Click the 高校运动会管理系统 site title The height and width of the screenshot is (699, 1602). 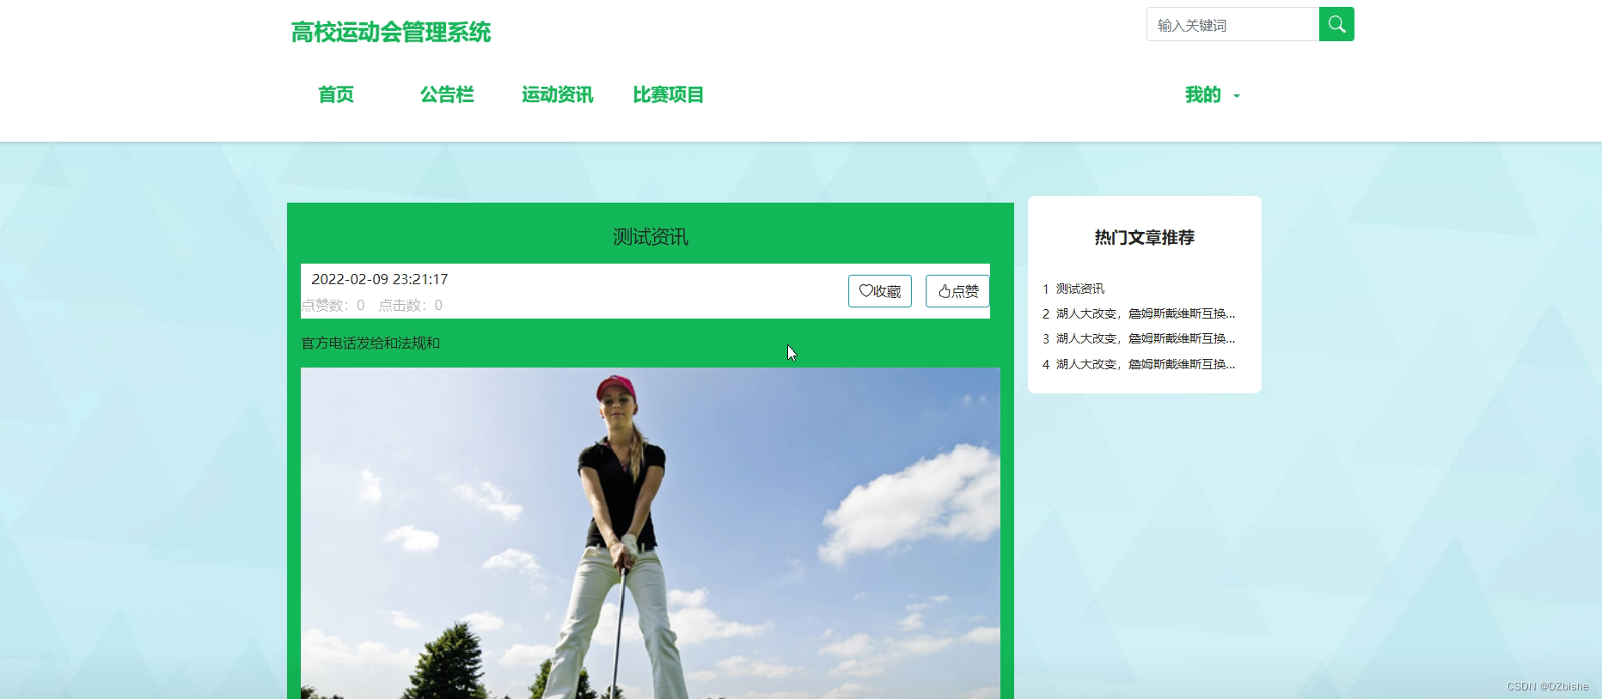click(391, 33)
